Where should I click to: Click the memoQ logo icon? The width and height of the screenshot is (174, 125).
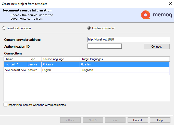click(x=146, y=15)
